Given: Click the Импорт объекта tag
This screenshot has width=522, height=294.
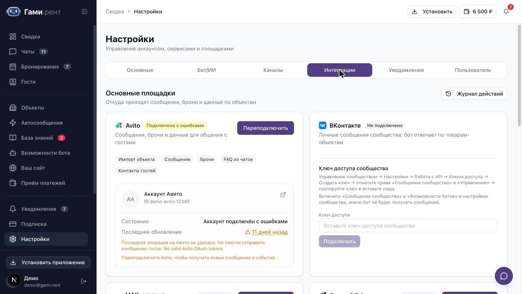Looking at the screenshot, I should pos(137,159).
